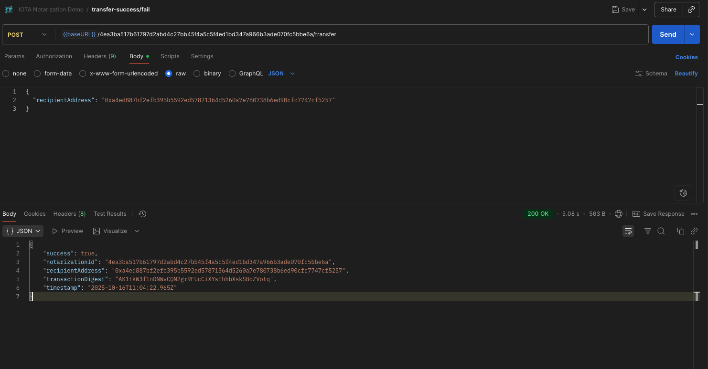The image size is (708, 369).
Task: Choose the binary body option
Action: [197, 74]
